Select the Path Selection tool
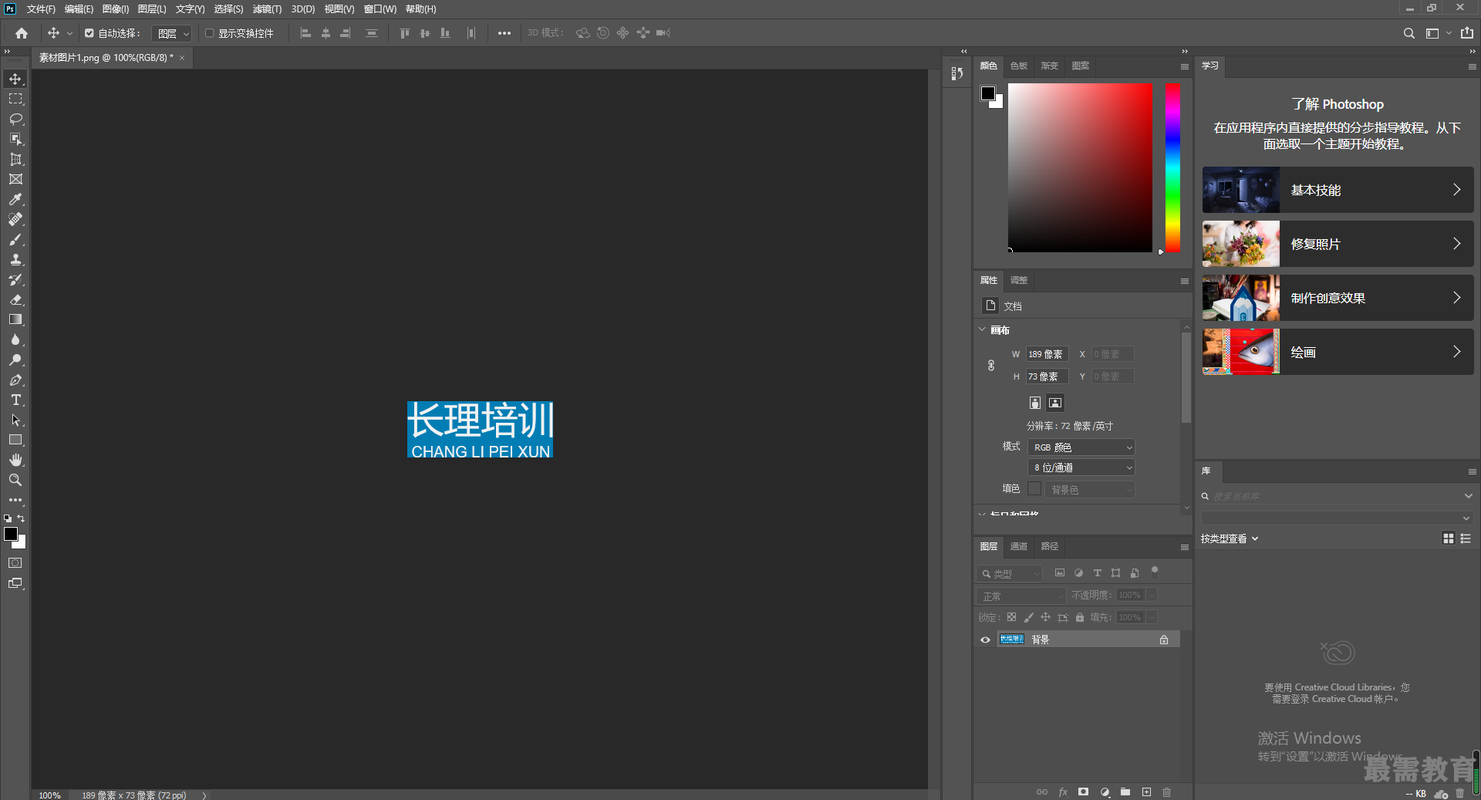 point(15,420)
